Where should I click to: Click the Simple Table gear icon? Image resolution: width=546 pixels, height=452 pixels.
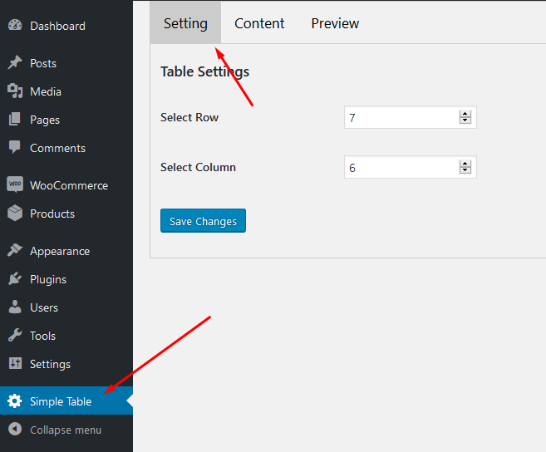coord(15,400)
